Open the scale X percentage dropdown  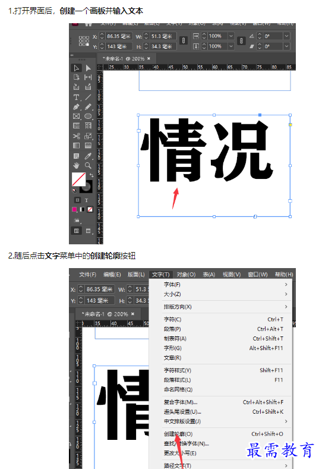(231, 36)
